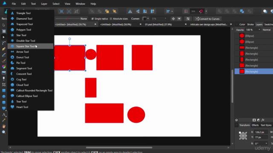Viewport: 273px width, 153px height.
Task: Click the stroke None width slider
Action: [67, 19]
